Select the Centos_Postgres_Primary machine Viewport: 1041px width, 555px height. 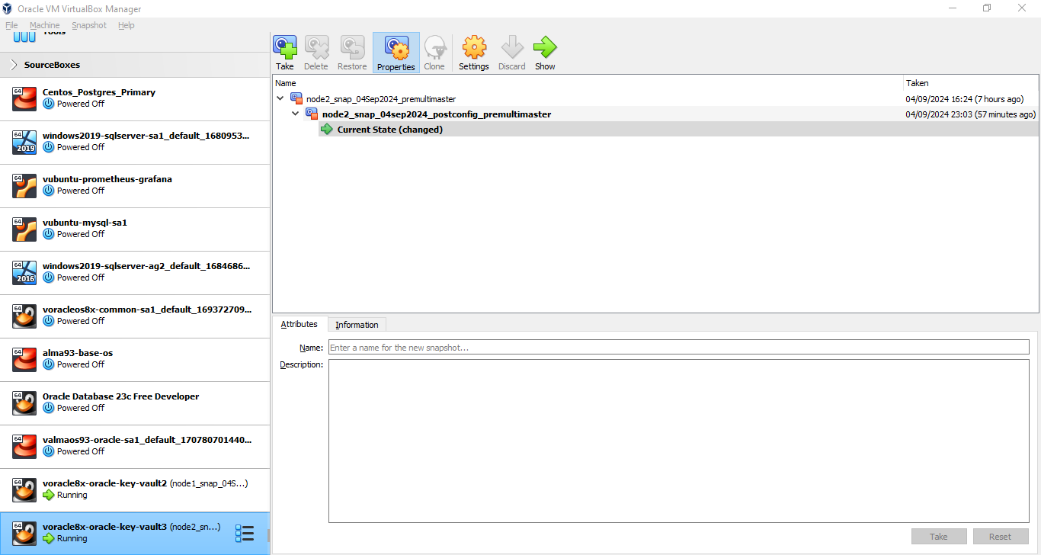[x=135, y=98]
